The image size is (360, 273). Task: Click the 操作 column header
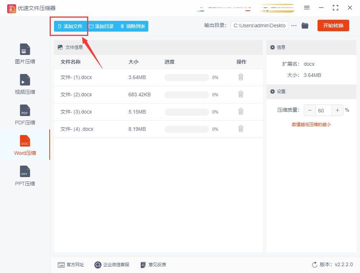pos(241,62)
